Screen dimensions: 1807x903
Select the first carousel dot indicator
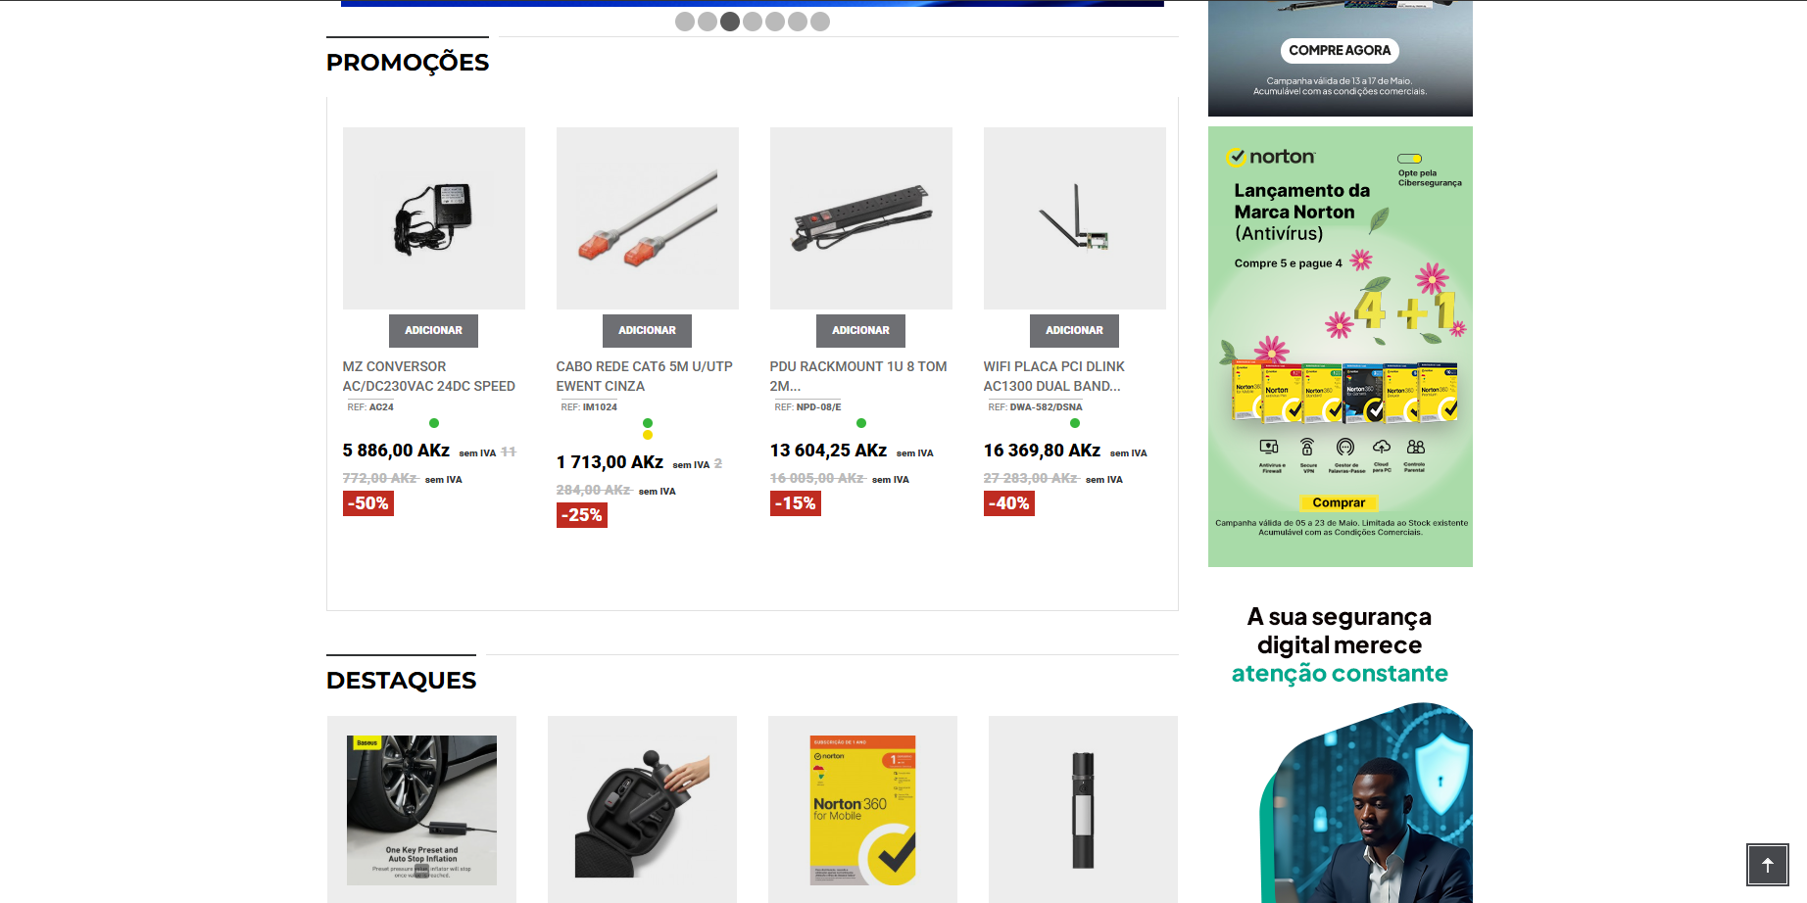click(685, 22)
